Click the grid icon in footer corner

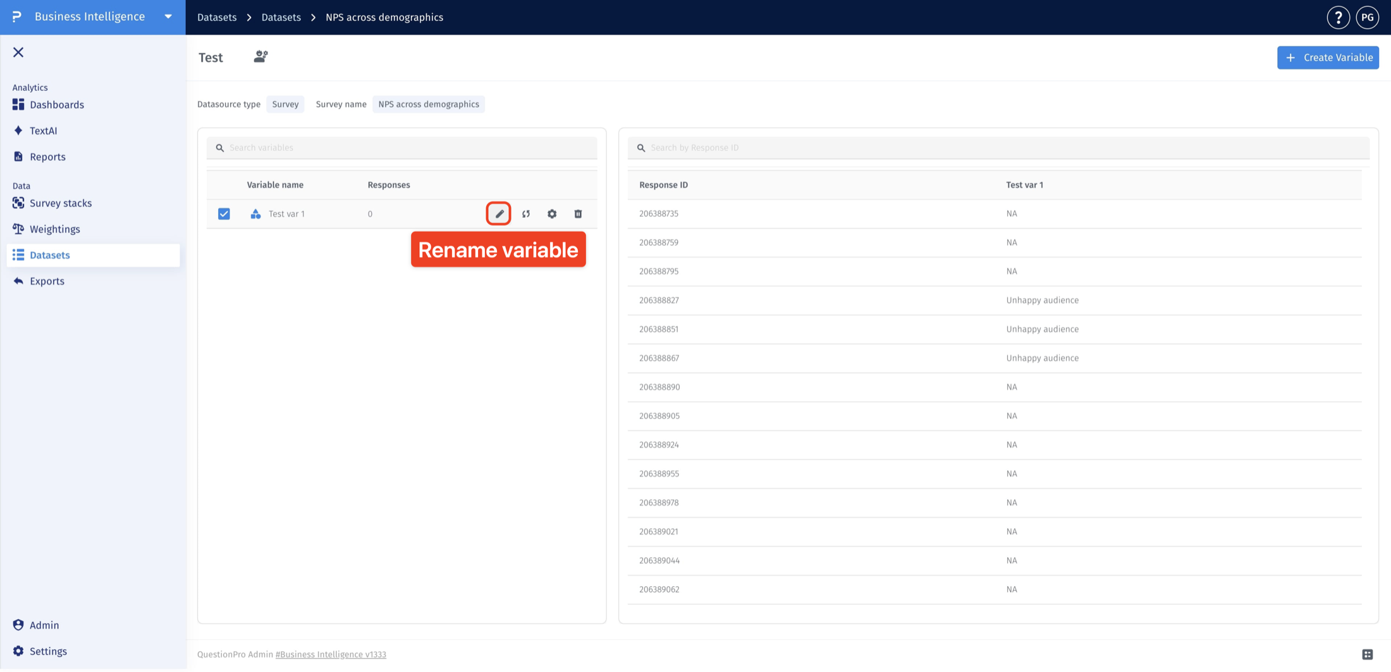1367,654
